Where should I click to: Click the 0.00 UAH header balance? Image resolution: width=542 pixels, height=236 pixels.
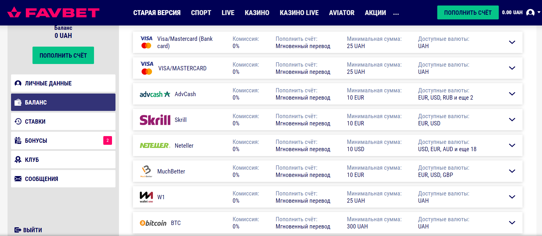click(512, 12)
